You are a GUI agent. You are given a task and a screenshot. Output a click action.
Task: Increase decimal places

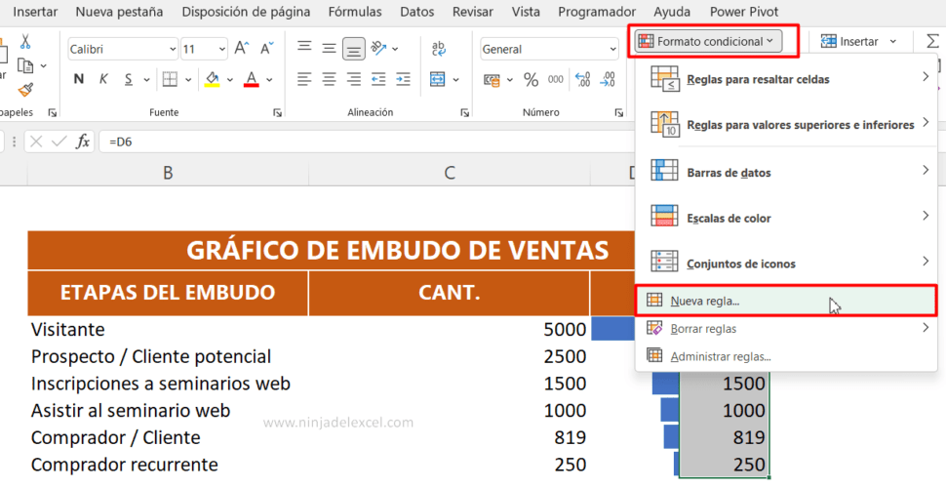point(583,80)
